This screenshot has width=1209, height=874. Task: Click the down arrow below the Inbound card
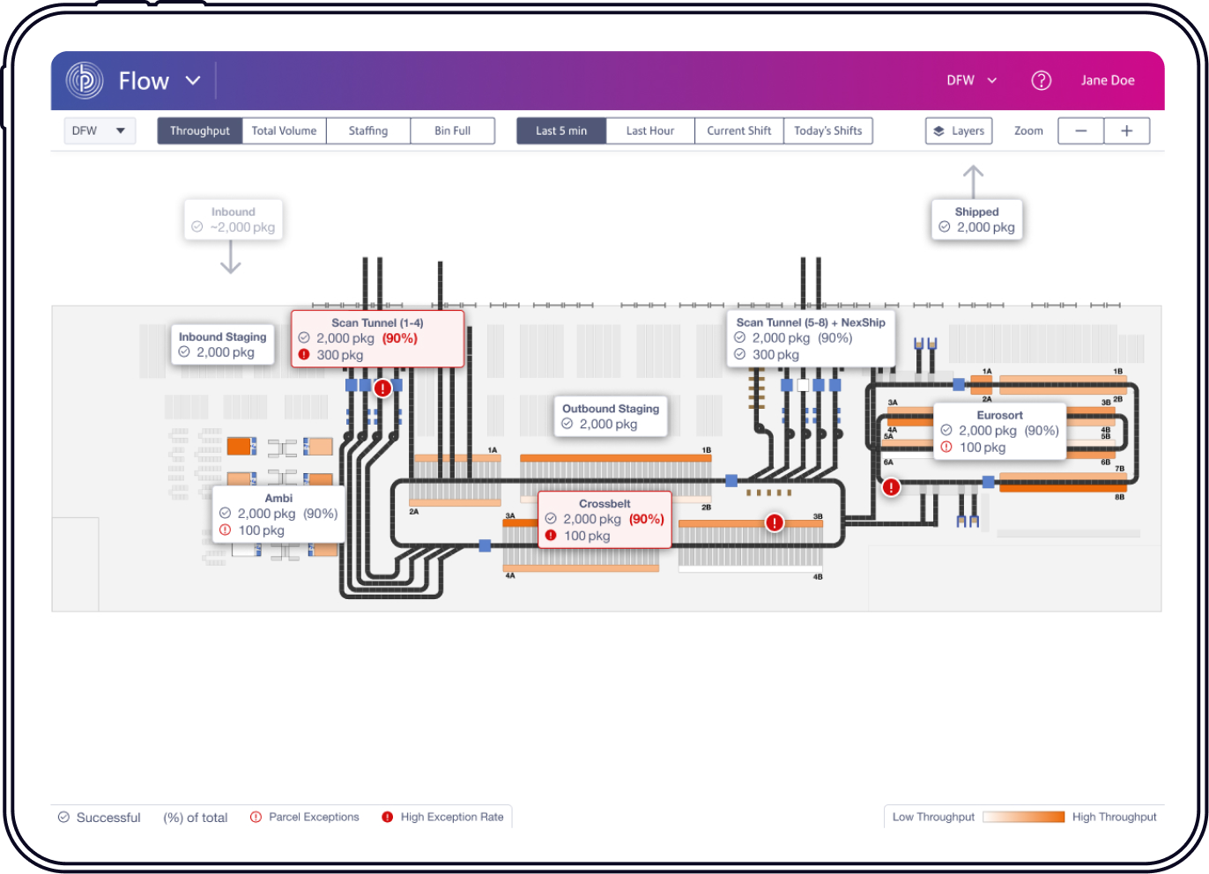[231, 258]
